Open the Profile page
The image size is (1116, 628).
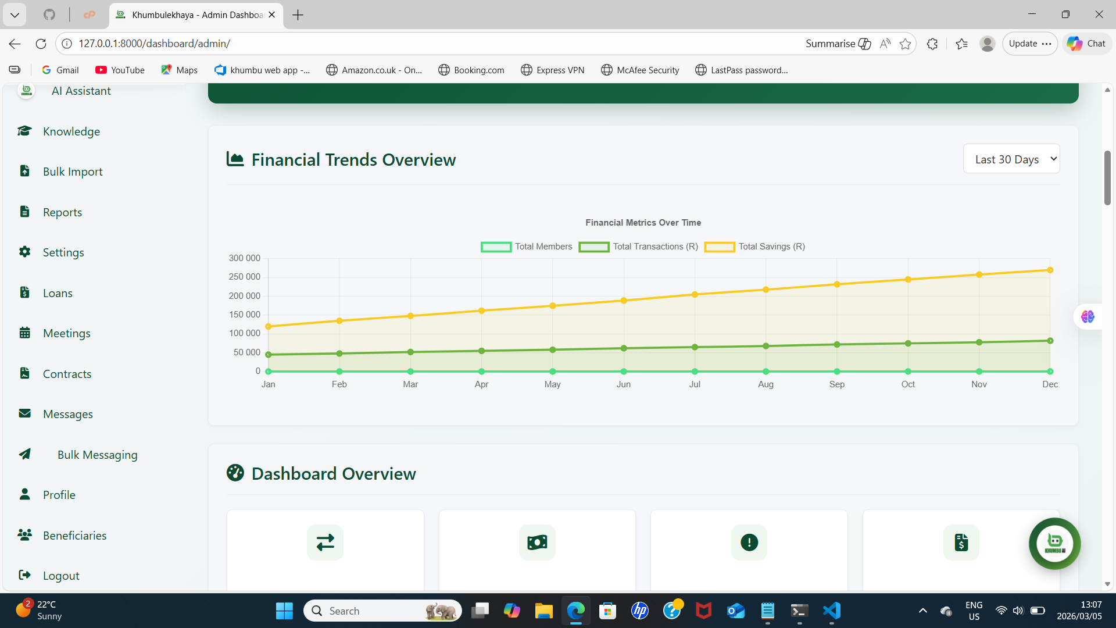click(59, 494)
